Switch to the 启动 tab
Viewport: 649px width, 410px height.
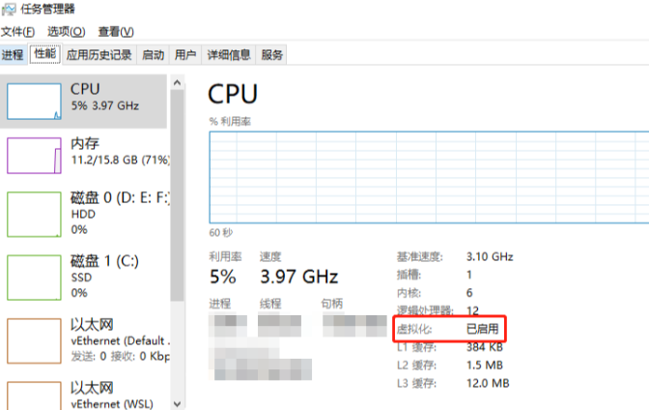(x=154, y=55)
